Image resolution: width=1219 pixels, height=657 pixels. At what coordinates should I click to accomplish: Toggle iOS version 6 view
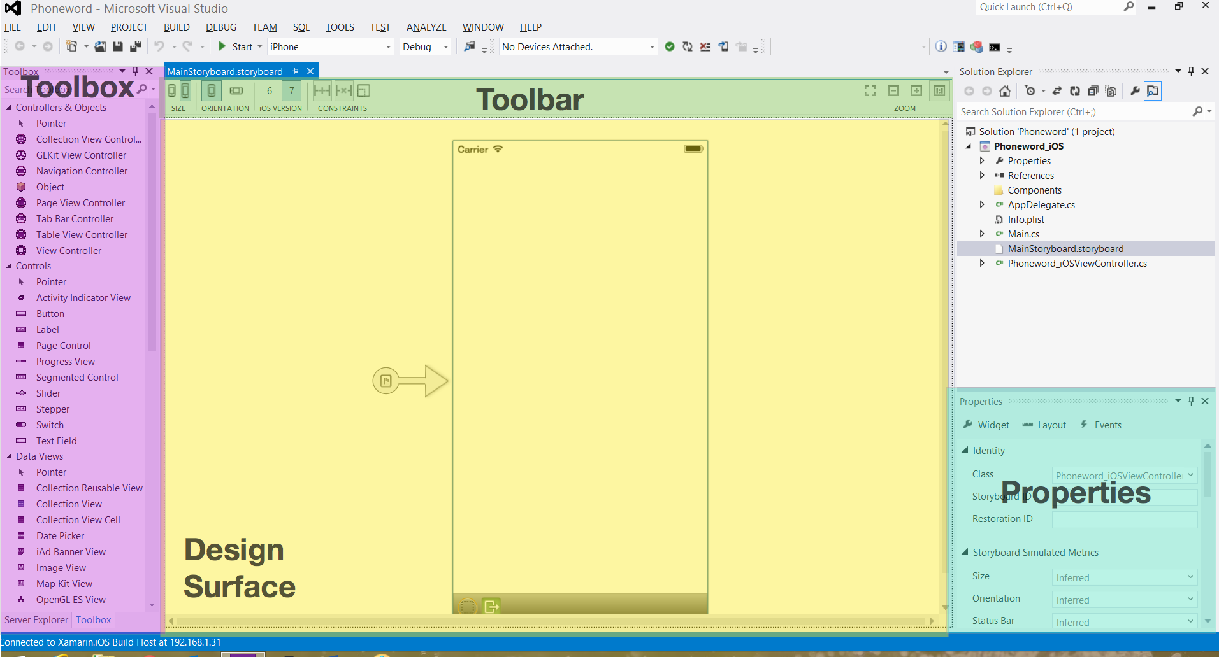tap(270, 90)
